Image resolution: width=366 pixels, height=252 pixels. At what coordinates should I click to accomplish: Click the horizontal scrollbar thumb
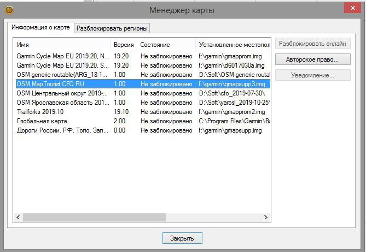[94, 217]
